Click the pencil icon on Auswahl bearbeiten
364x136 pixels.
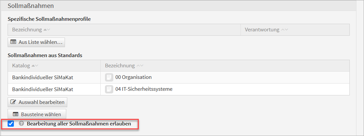point(13,102)
